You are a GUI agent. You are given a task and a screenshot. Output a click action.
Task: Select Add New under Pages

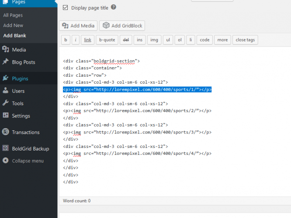[x=13, y=25]
